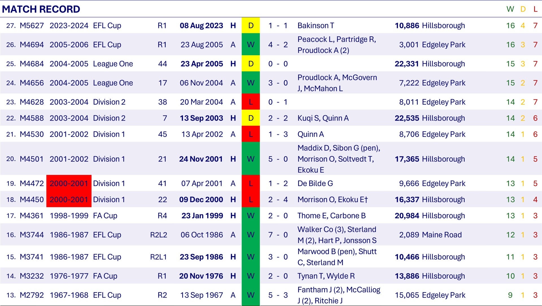Screen dimensions: 542x306
Task: Click the 08 Aug 2023 date
Action: [x=201, y=26]
